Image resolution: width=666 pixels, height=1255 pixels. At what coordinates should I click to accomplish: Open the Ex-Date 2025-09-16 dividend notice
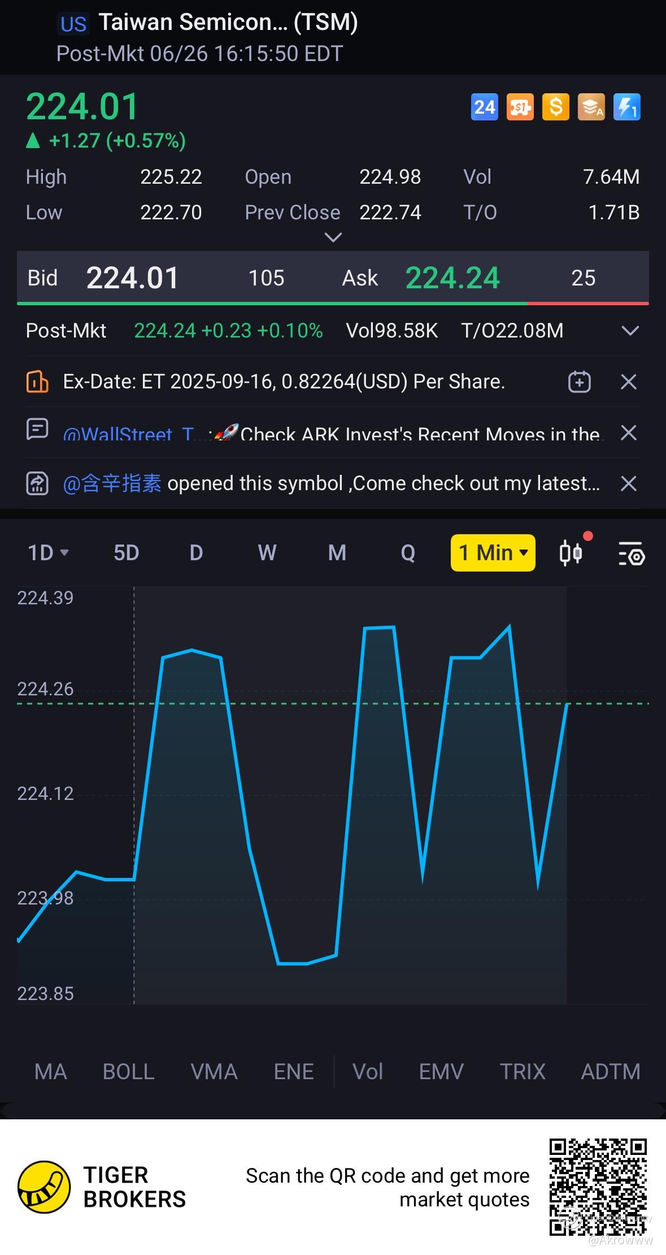pyautogui.click(x=284, y=382)
